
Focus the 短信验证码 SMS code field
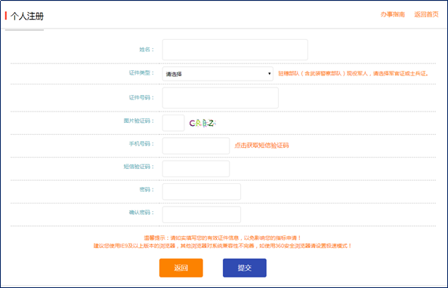(196, 169)
